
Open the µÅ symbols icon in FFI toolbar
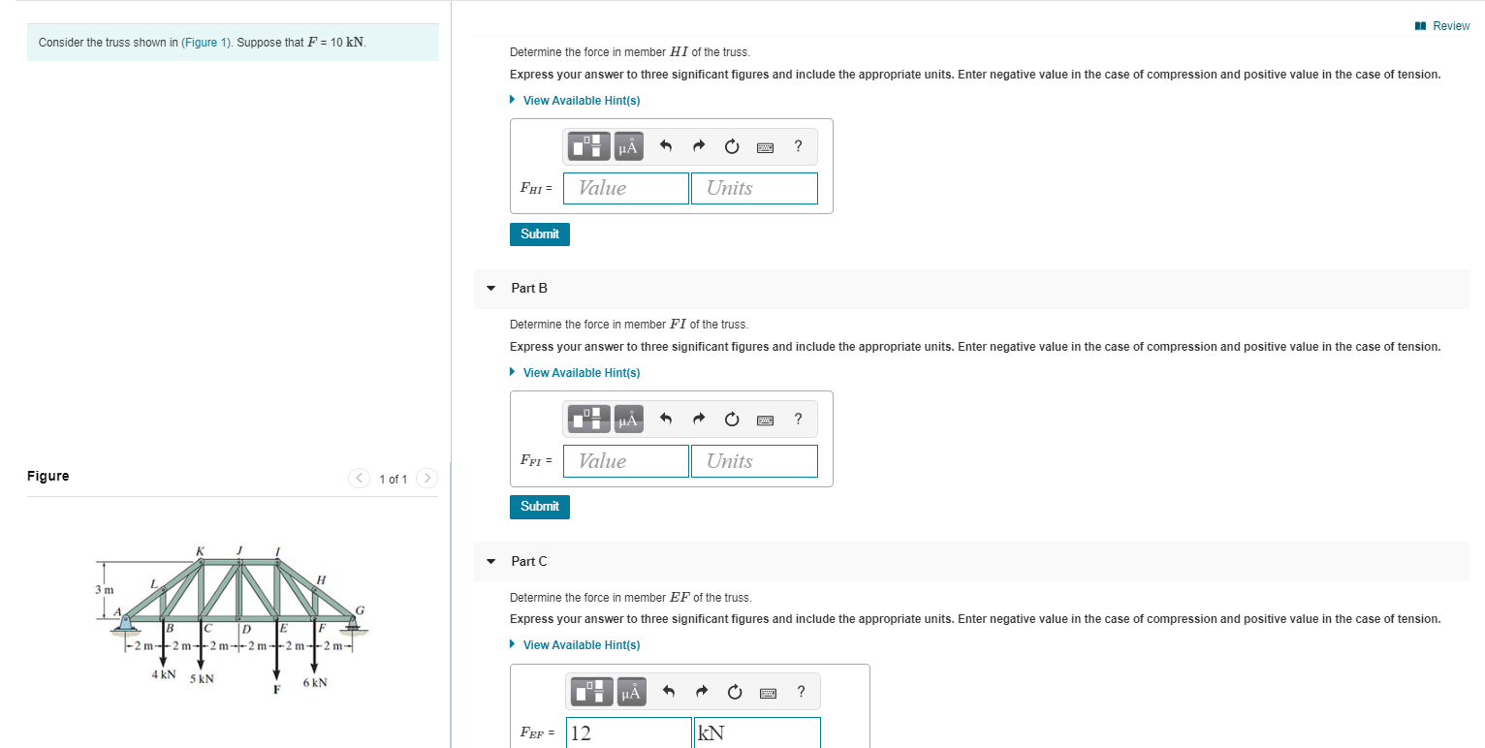629,420
